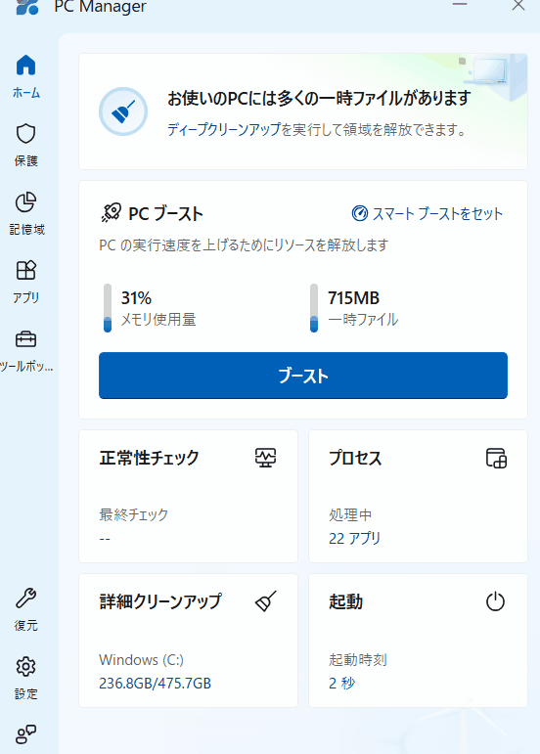The width and height of the screenshot is (540, 754).
Task: Open the 保護 shield icon
Action: point(26,134)
